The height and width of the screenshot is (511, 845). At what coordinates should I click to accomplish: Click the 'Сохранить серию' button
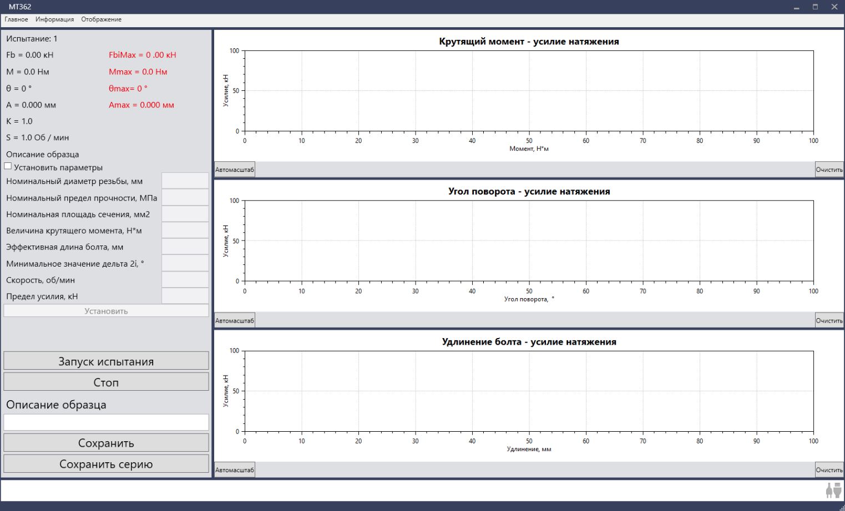coord(106,463)
